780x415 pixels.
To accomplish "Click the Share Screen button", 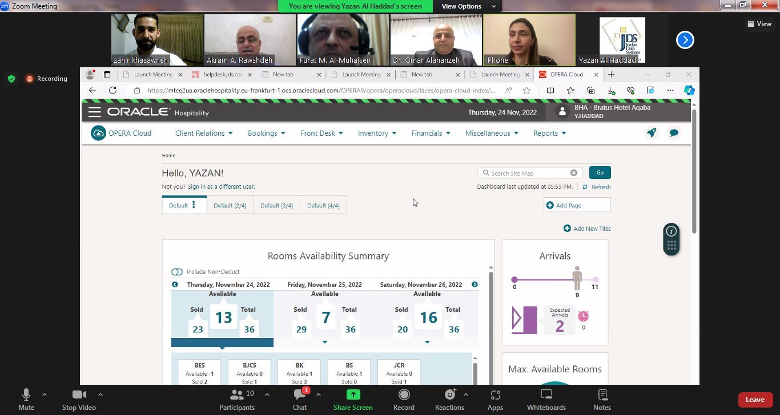I will tap(353, 400).
